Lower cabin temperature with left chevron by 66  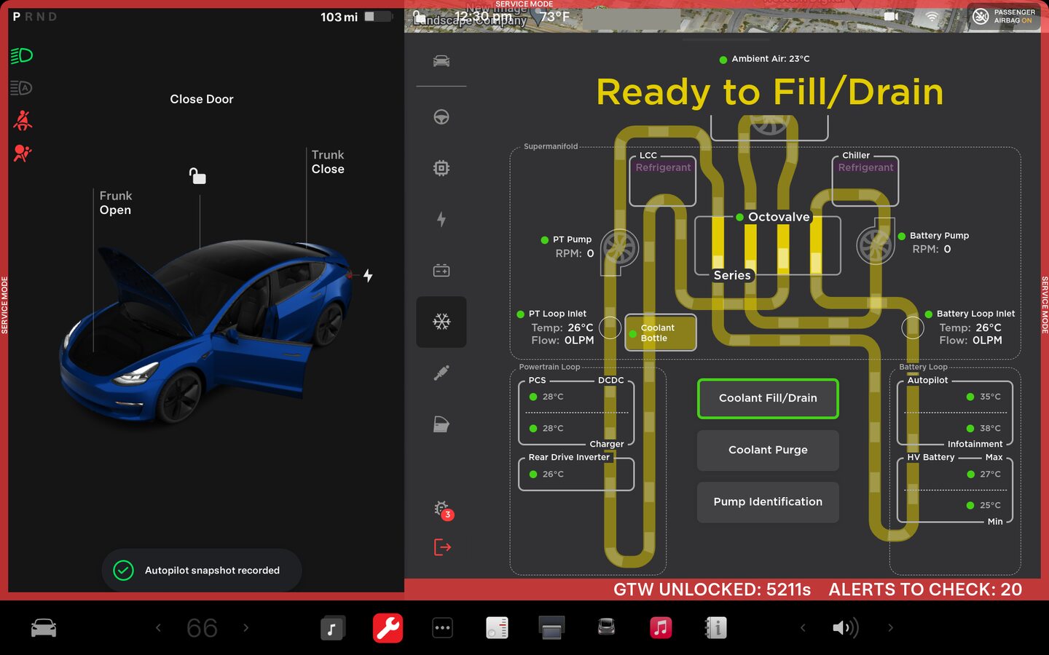(158, 627)
